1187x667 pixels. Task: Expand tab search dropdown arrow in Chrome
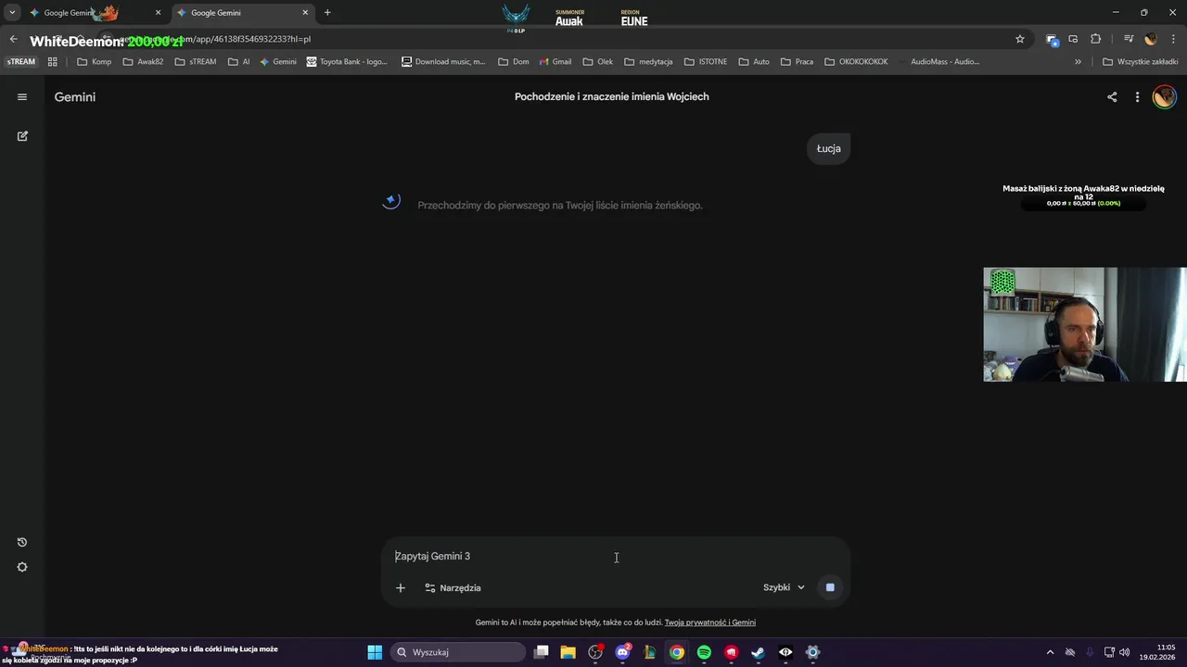tap(12, 13)
